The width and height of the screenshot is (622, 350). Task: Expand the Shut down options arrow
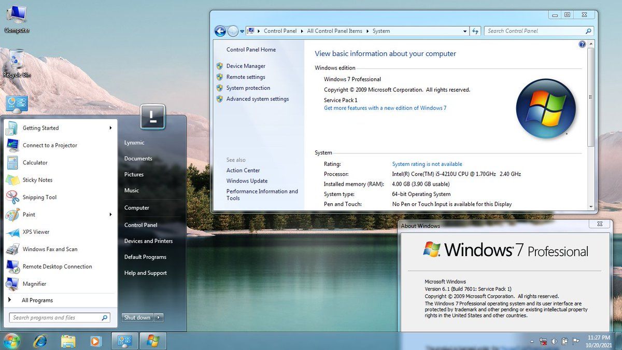click(x=159, y=318)
